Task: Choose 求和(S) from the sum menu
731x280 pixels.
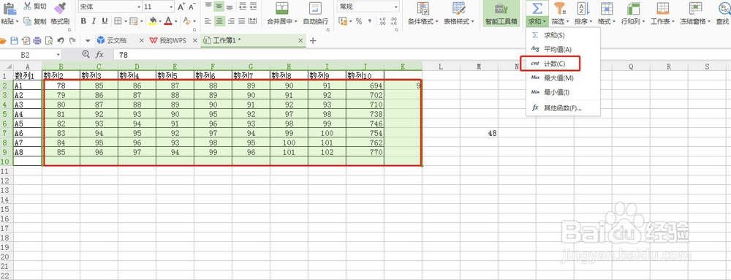Action: click(x=563, y=35)
